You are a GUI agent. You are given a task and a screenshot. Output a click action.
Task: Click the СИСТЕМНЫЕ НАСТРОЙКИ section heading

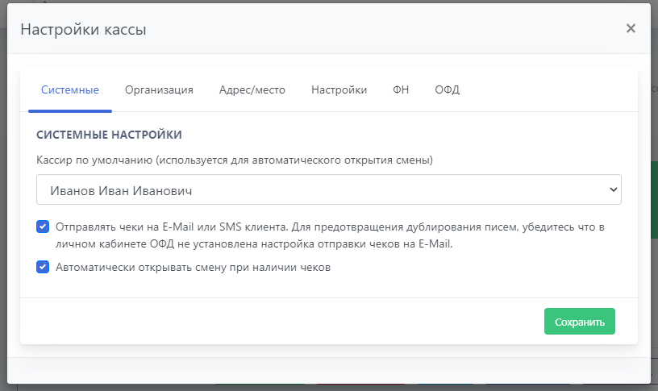pyautogui.click(x=109, y=134)
